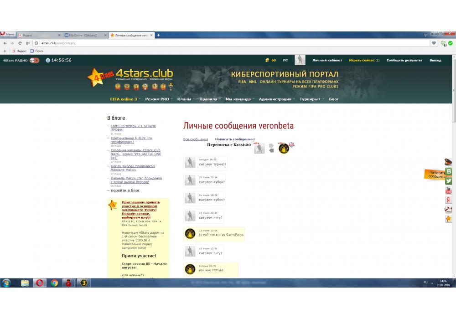Click Личный кабинет in top bar
Screen dimensions: 456x319
click(327, 60)
